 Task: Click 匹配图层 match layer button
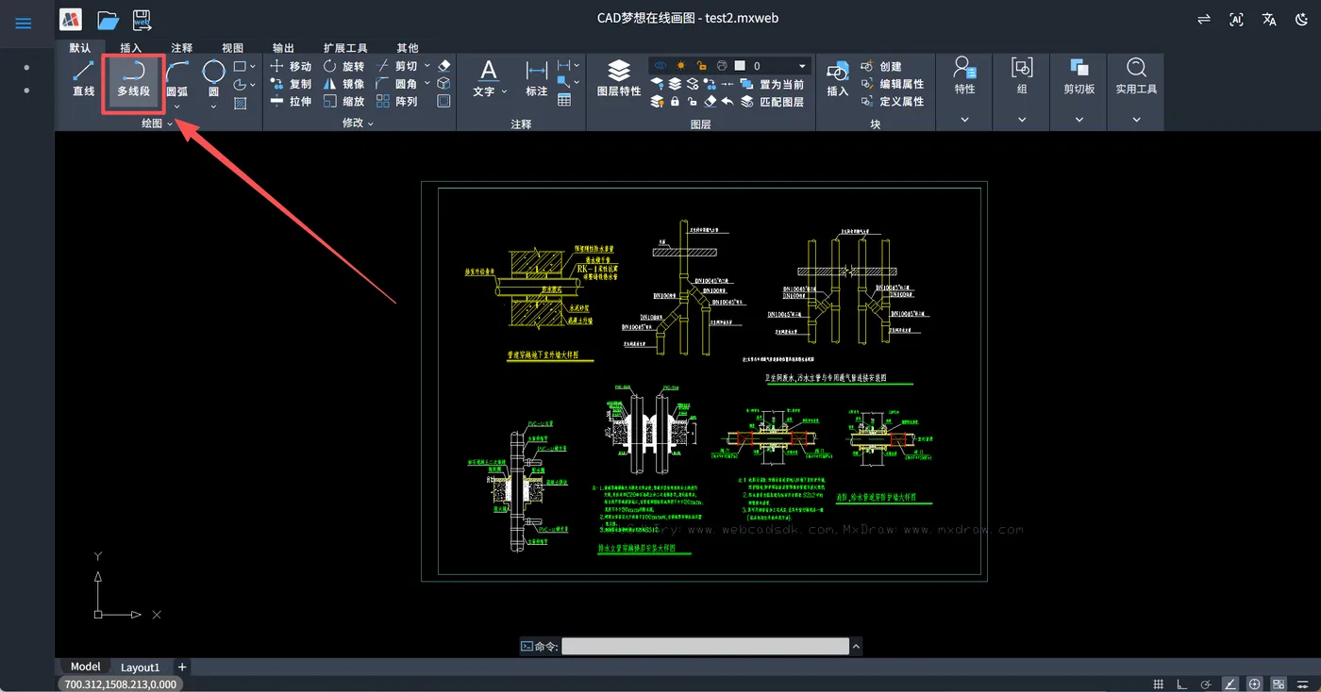772,101
